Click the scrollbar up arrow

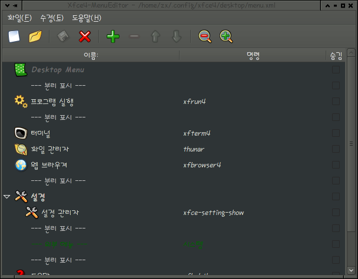click(x=351, y=53)
